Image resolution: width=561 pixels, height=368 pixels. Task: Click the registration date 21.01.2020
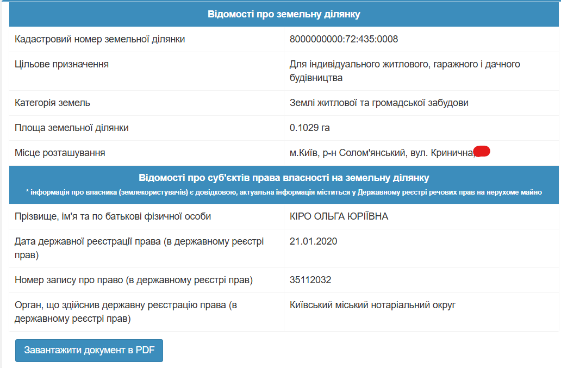[x=314, y=241]
